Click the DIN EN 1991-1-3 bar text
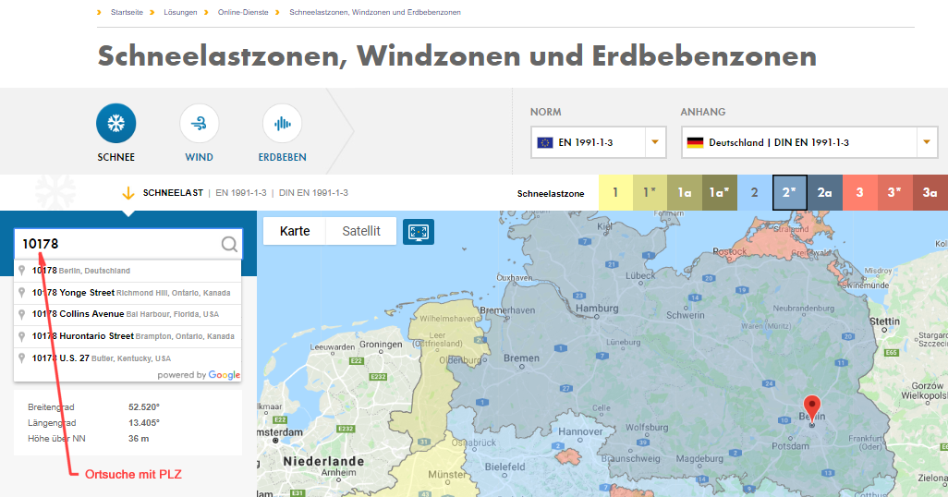This screenshot has width=948, height=497. coord(314,193)
